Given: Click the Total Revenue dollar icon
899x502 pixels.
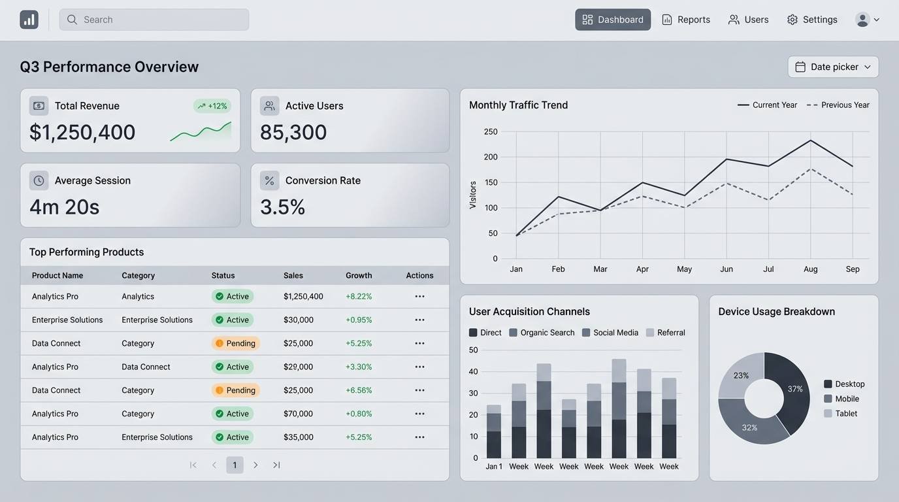Looking at the screenshot, I should (x=39, y=105).
